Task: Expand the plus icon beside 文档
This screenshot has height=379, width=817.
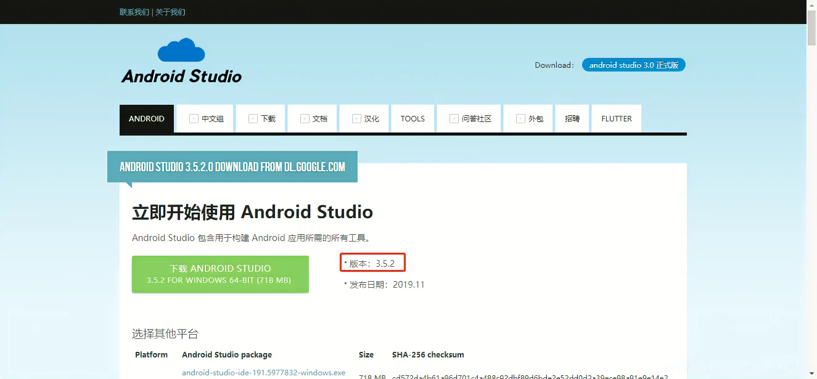Action: pyautogui.click(x=305, y=119)
